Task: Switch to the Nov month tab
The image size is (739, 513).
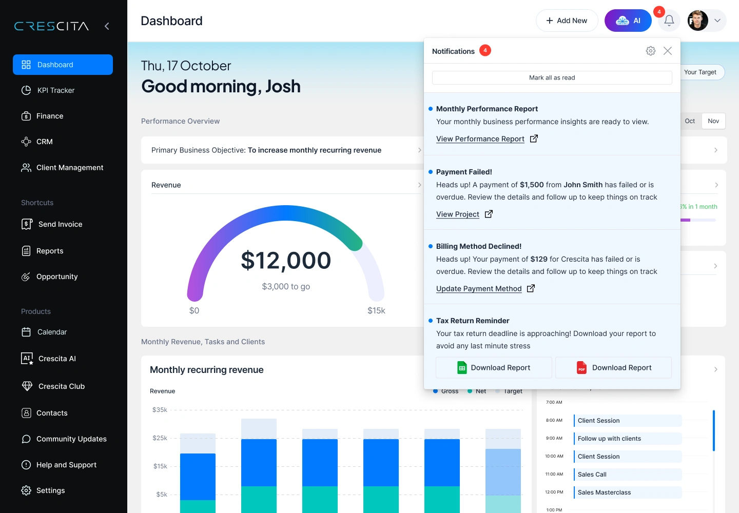Action: tap(713, 121)
